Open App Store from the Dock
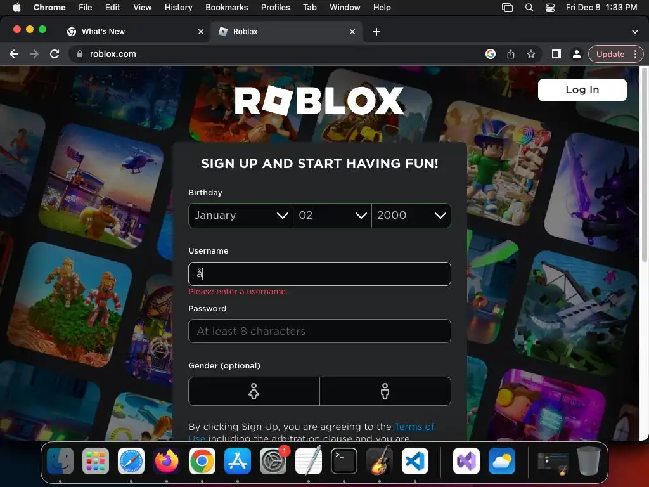This screenshot has height=487, width=649. tap(238, 461)
